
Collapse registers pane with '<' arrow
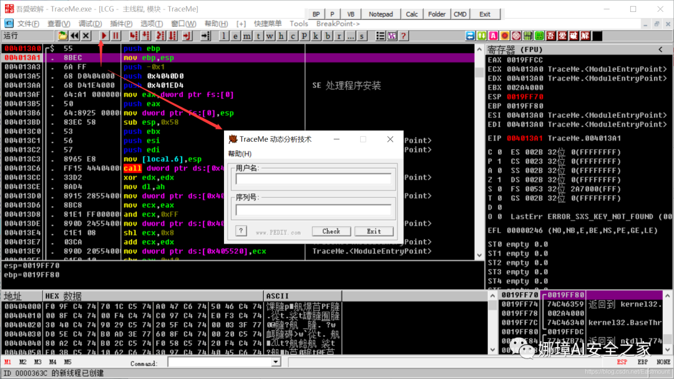point(661,49)
